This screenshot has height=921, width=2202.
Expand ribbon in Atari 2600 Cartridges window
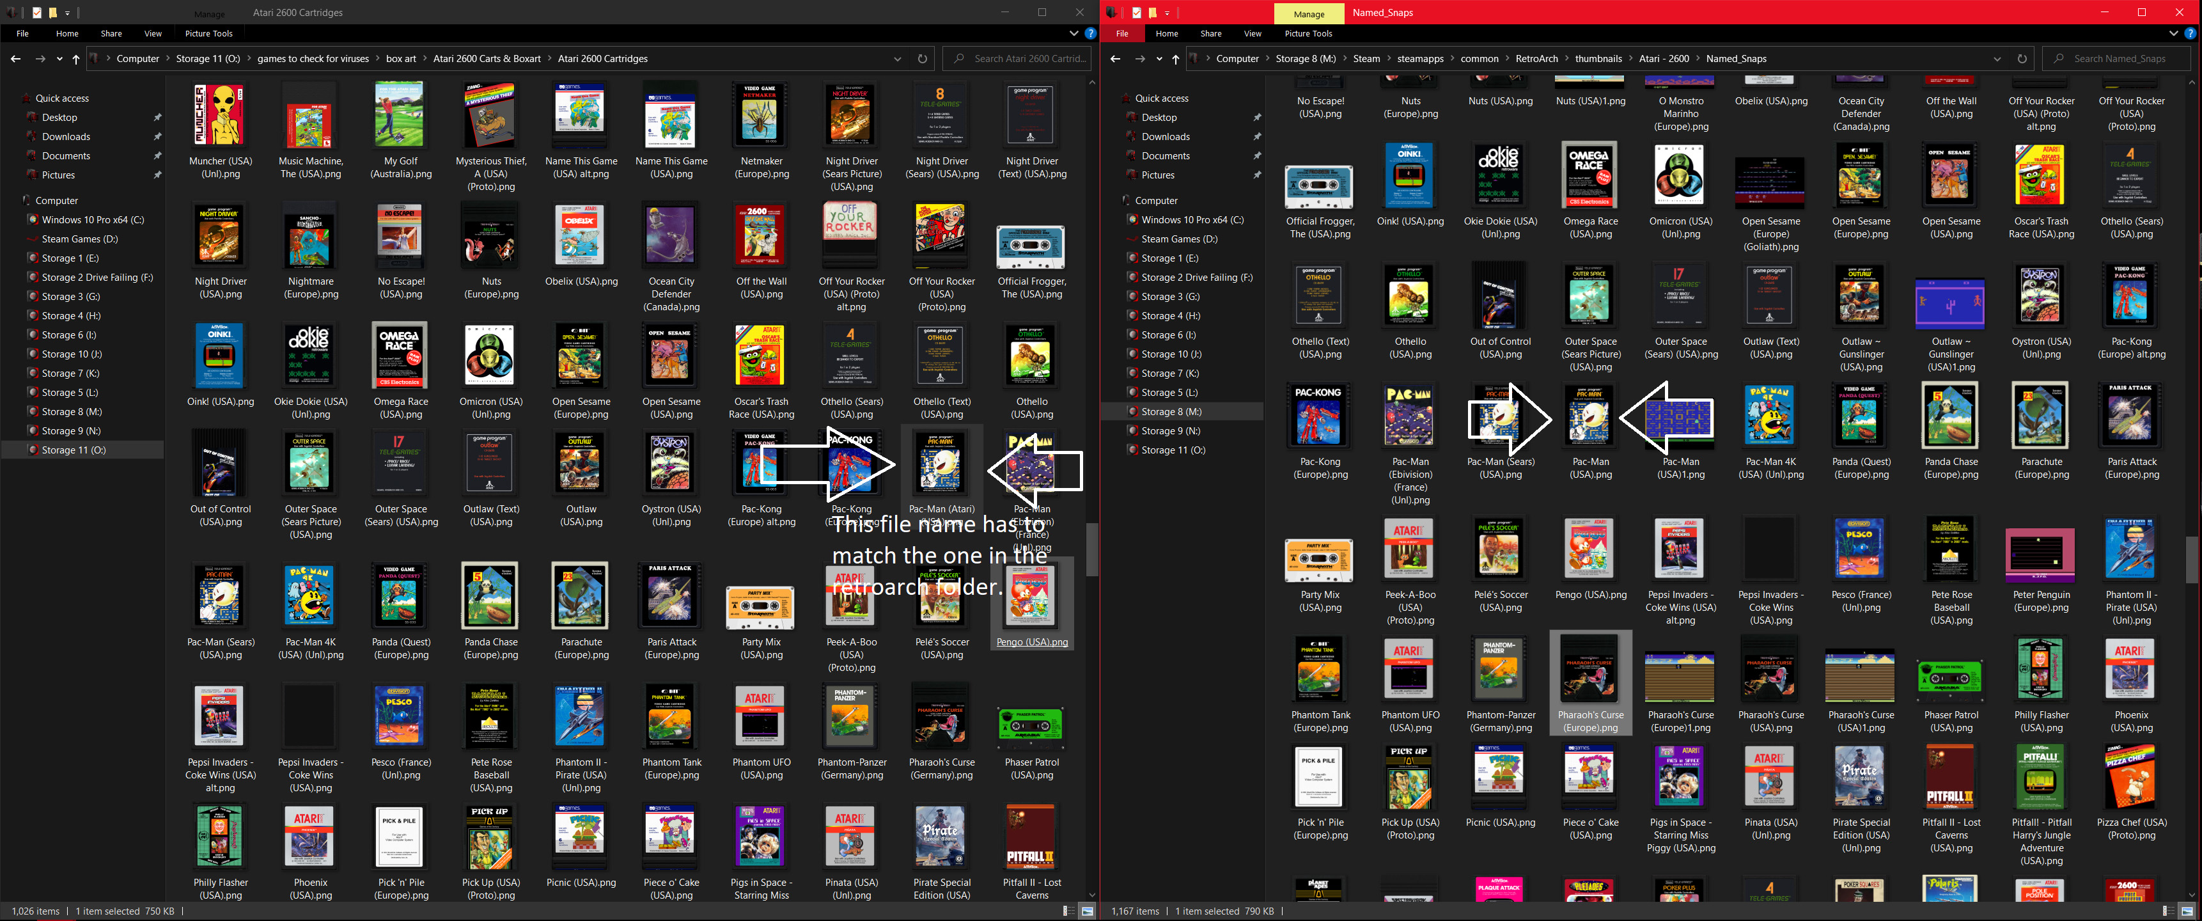pos(1074,33)
